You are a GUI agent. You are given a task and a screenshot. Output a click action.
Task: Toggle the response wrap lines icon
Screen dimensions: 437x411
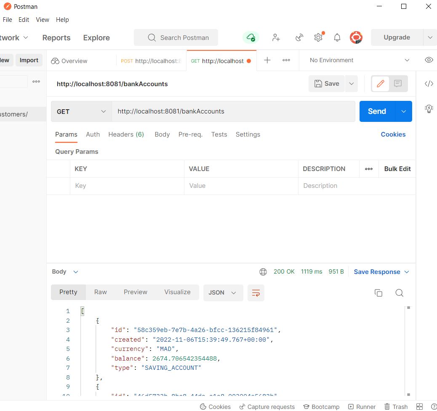256,292
